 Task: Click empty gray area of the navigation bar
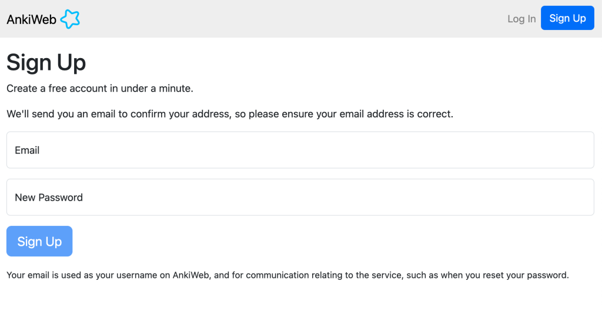[x=294, y=19]
